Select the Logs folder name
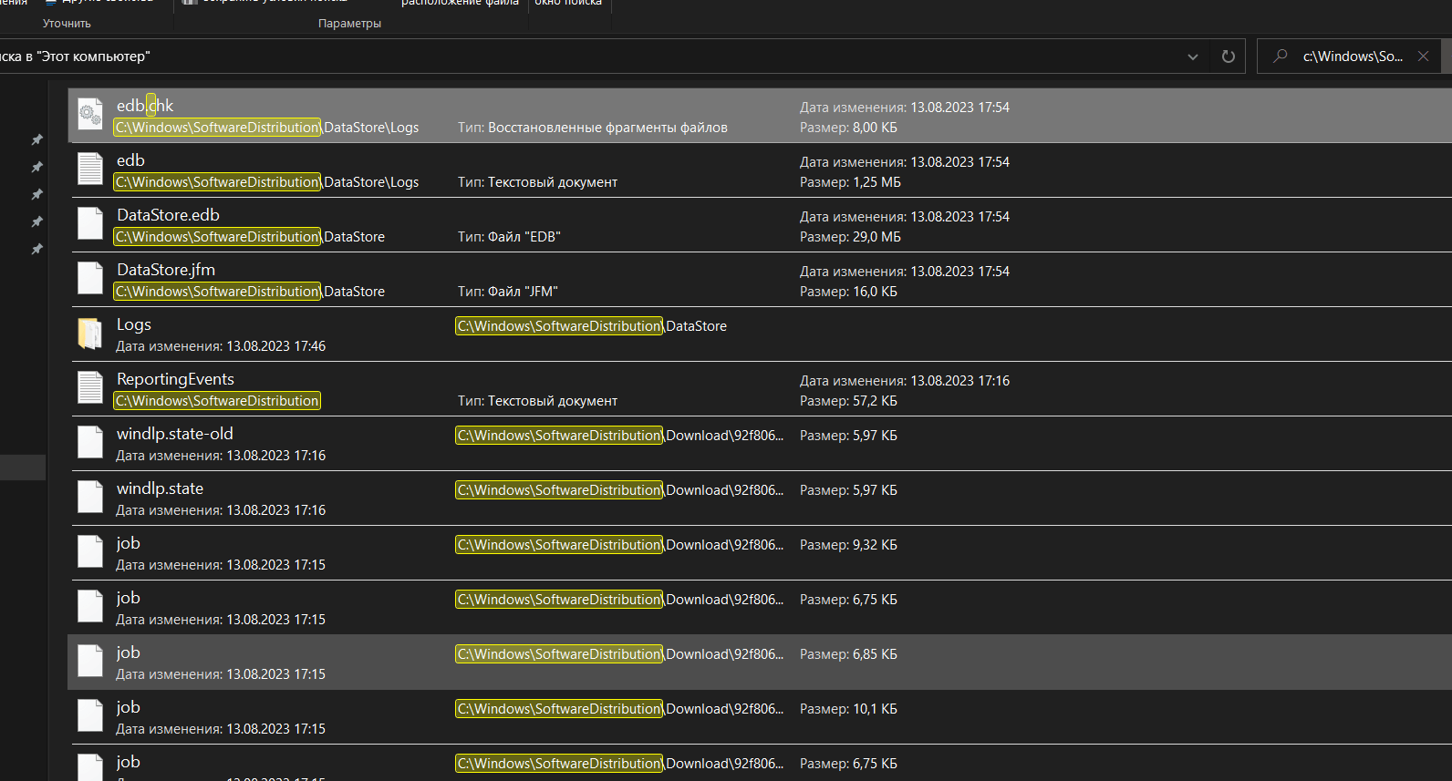This screenshot has width=1452, height=781. click(x=134, y=324)
